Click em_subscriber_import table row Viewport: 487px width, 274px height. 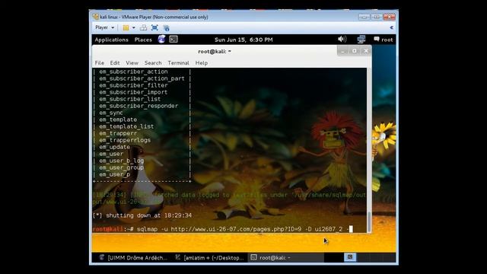click(133, 92)
